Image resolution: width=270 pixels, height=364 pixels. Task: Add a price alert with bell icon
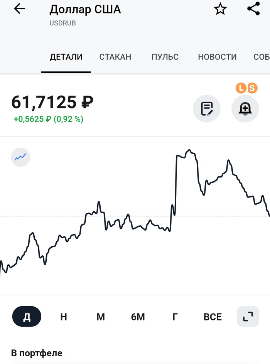tap(245, 109)
